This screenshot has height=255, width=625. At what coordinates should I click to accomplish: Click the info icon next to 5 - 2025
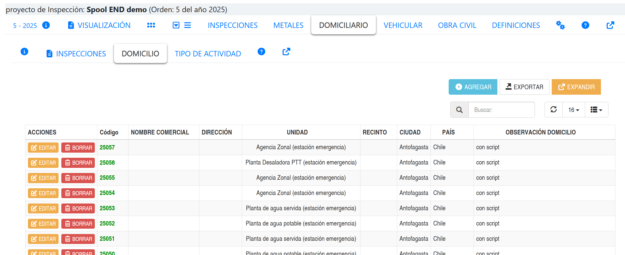point(46,25)
